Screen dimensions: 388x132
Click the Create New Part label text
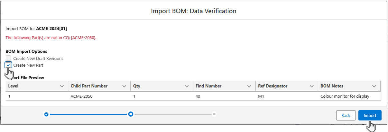[x=28, y=65]
